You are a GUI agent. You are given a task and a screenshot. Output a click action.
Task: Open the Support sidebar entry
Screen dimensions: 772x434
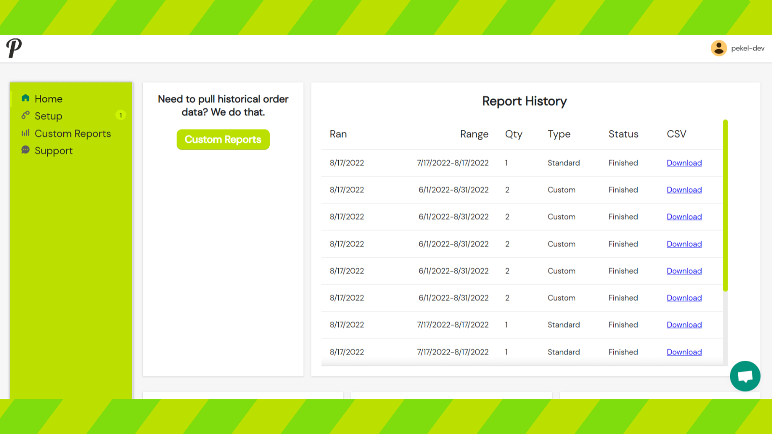pos(54,151)
